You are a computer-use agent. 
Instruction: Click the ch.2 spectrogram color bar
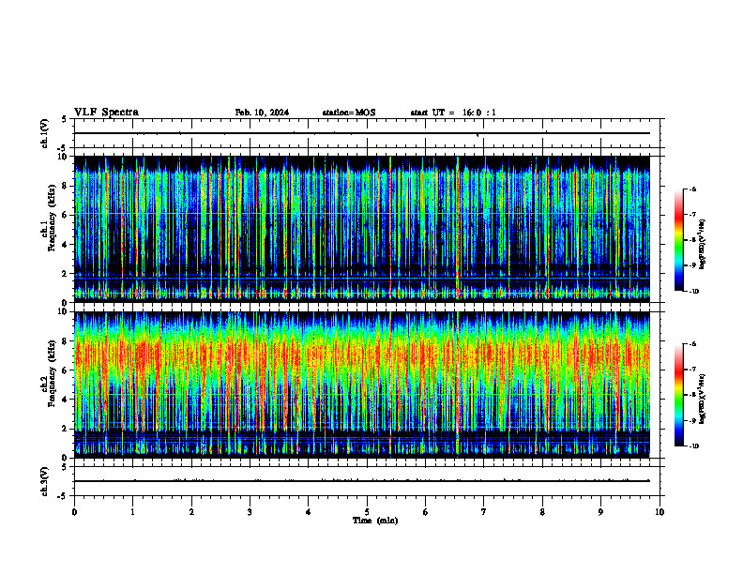point(678,395)
